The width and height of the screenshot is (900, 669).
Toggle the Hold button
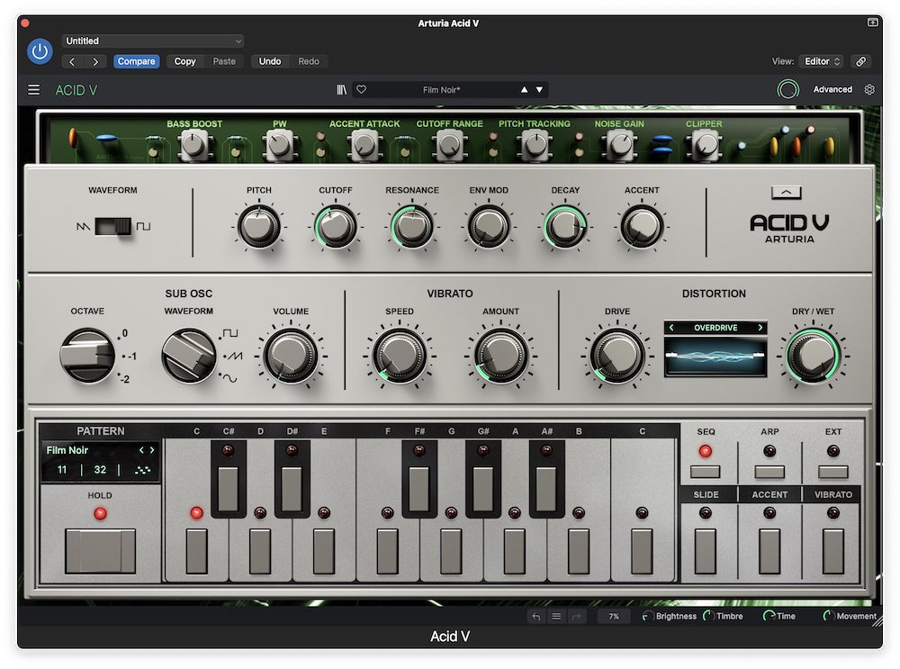click(x=100, y=551)
